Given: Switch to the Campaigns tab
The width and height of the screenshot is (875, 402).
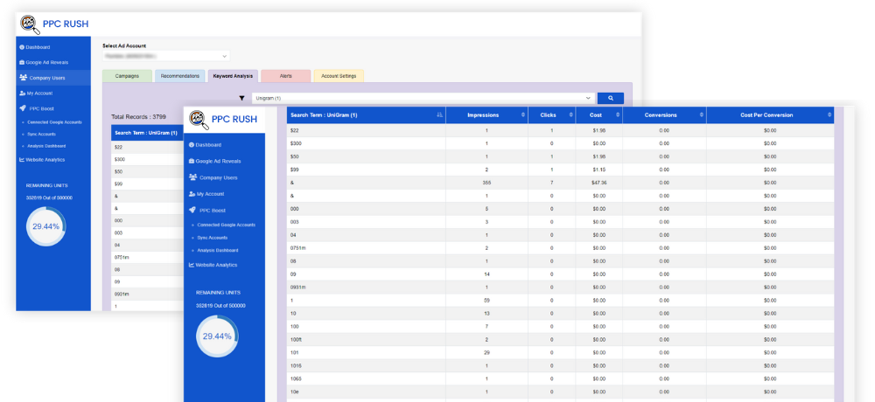Looking at the screenshot, I should [x=127, y=76].
